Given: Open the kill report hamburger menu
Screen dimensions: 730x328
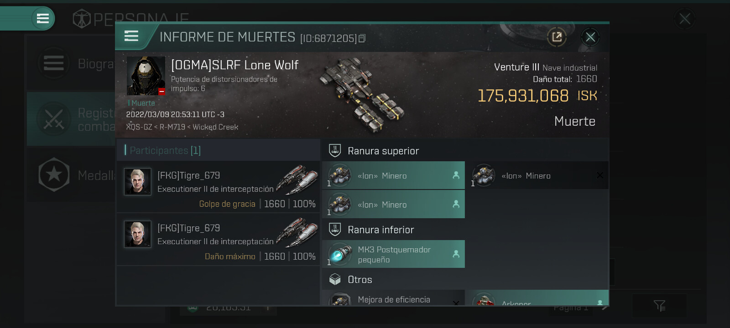Looking at the screenshot, I should click(131, 36).
